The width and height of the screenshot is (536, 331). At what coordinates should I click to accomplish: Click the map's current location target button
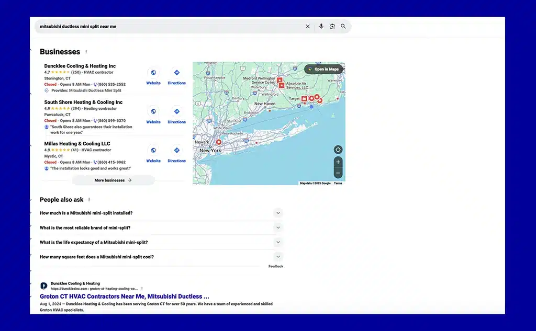point(338,150)
